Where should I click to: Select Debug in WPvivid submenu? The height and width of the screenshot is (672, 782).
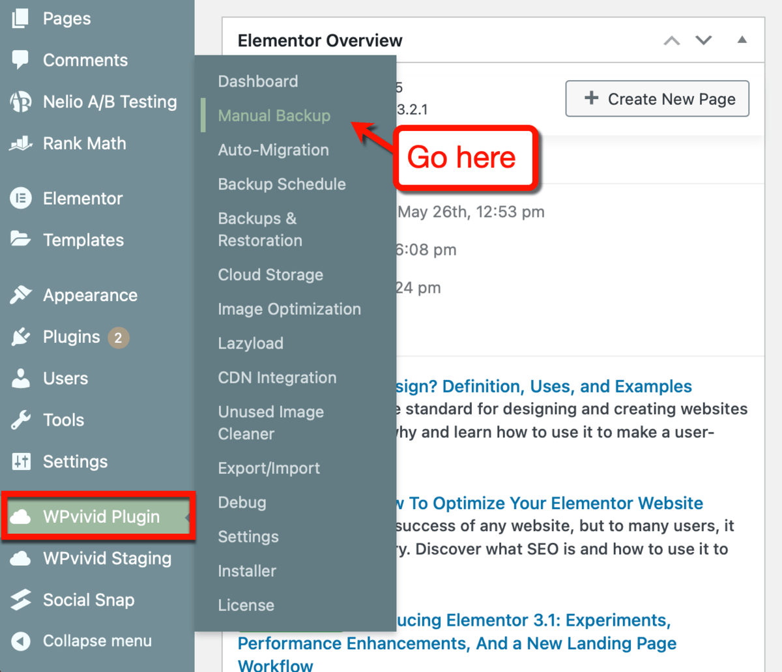pyautogui.click(x=242, y=503)
